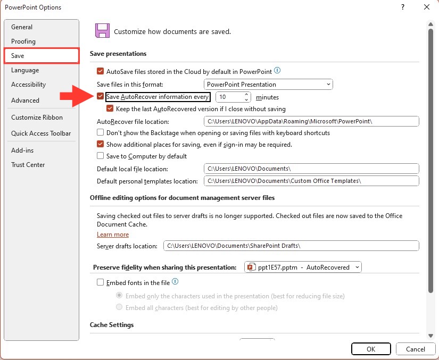Check Embed fonts in the file

click(100, 282)
